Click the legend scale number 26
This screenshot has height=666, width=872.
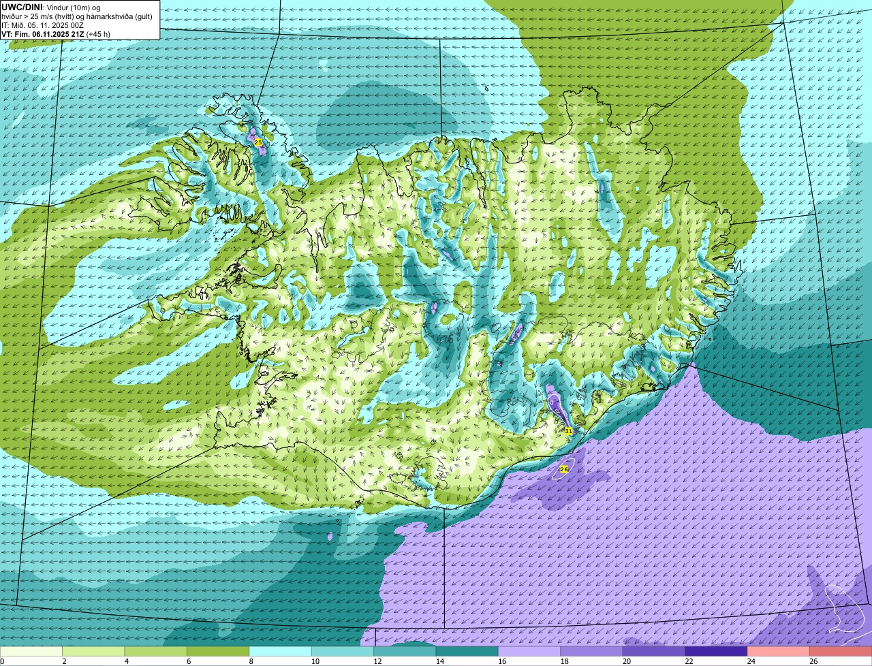click(x=813, y=661)
